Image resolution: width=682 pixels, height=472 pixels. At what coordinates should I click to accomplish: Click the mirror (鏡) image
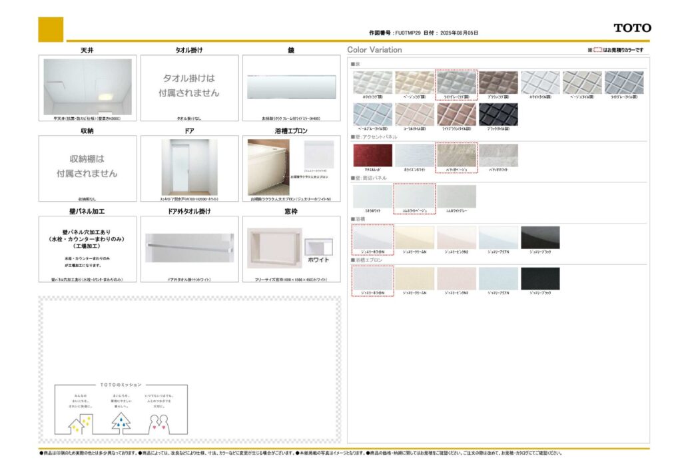(291, 87)
